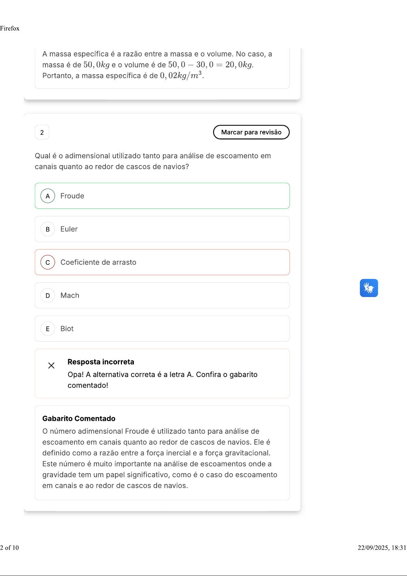The width and height of the screenshot is (407, 576).
Task: Choose the Biot answer option
Action: coord(67,329)
